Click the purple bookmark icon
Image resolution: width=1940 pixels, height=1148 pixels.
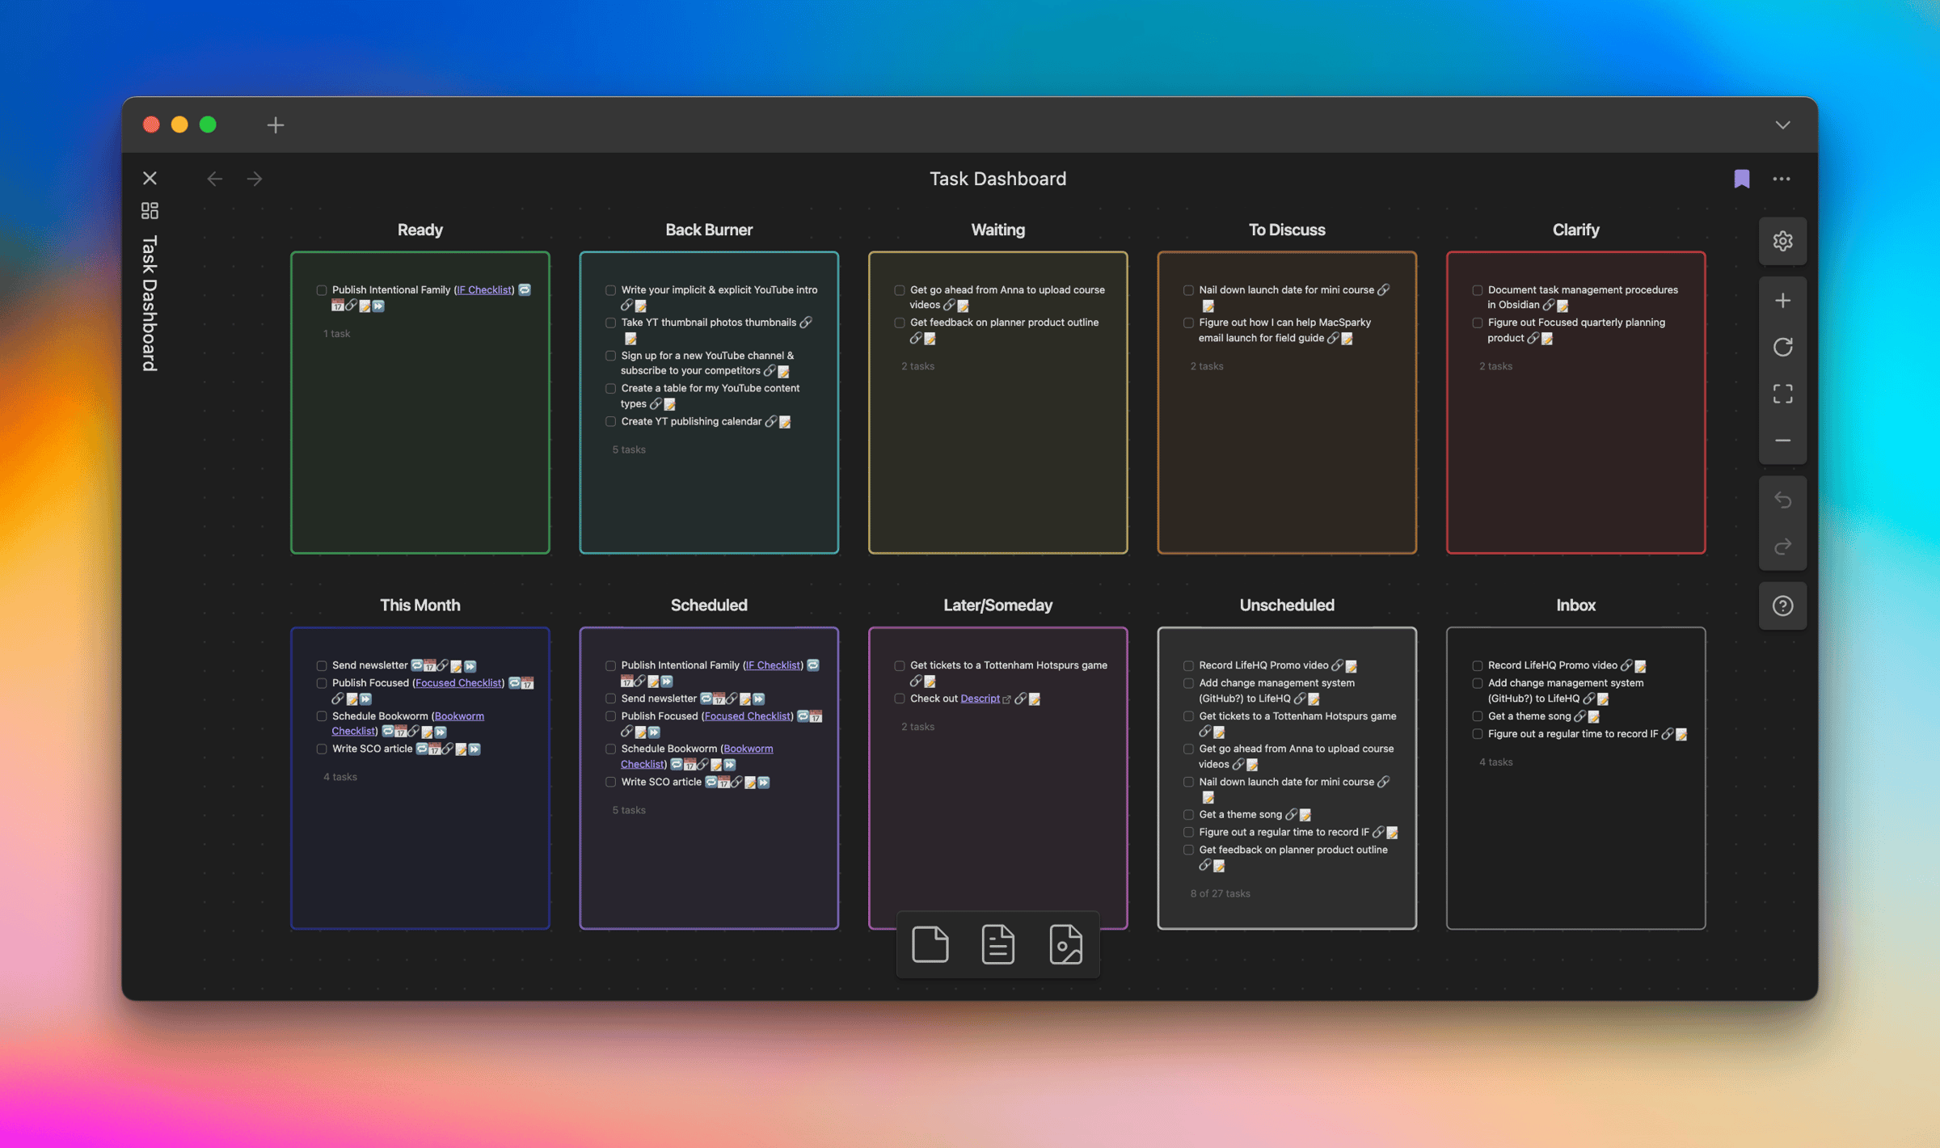point(1742,179)
